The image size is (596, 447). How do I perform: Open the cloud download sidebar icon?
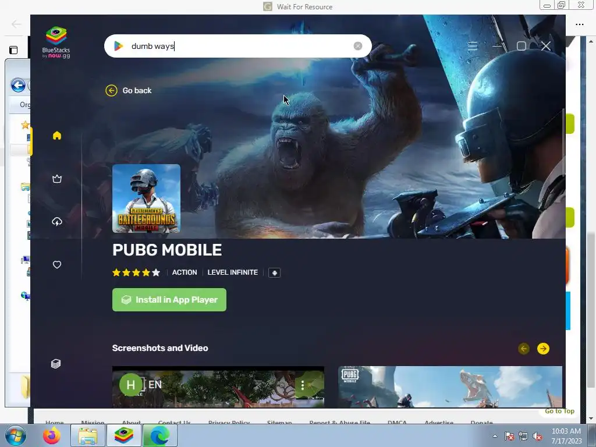[x=57, y=222]
